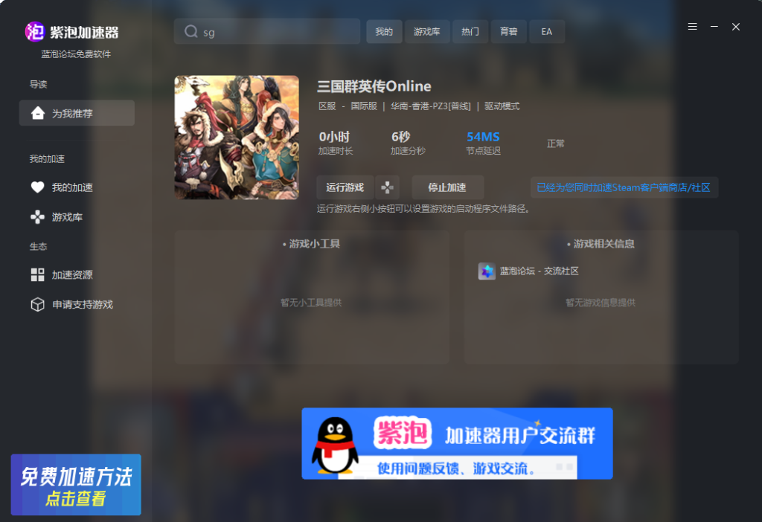Open the hamburger menu icon
This screenshot has height=522, width=762.
pyautogui.click(x=693, y=27)
